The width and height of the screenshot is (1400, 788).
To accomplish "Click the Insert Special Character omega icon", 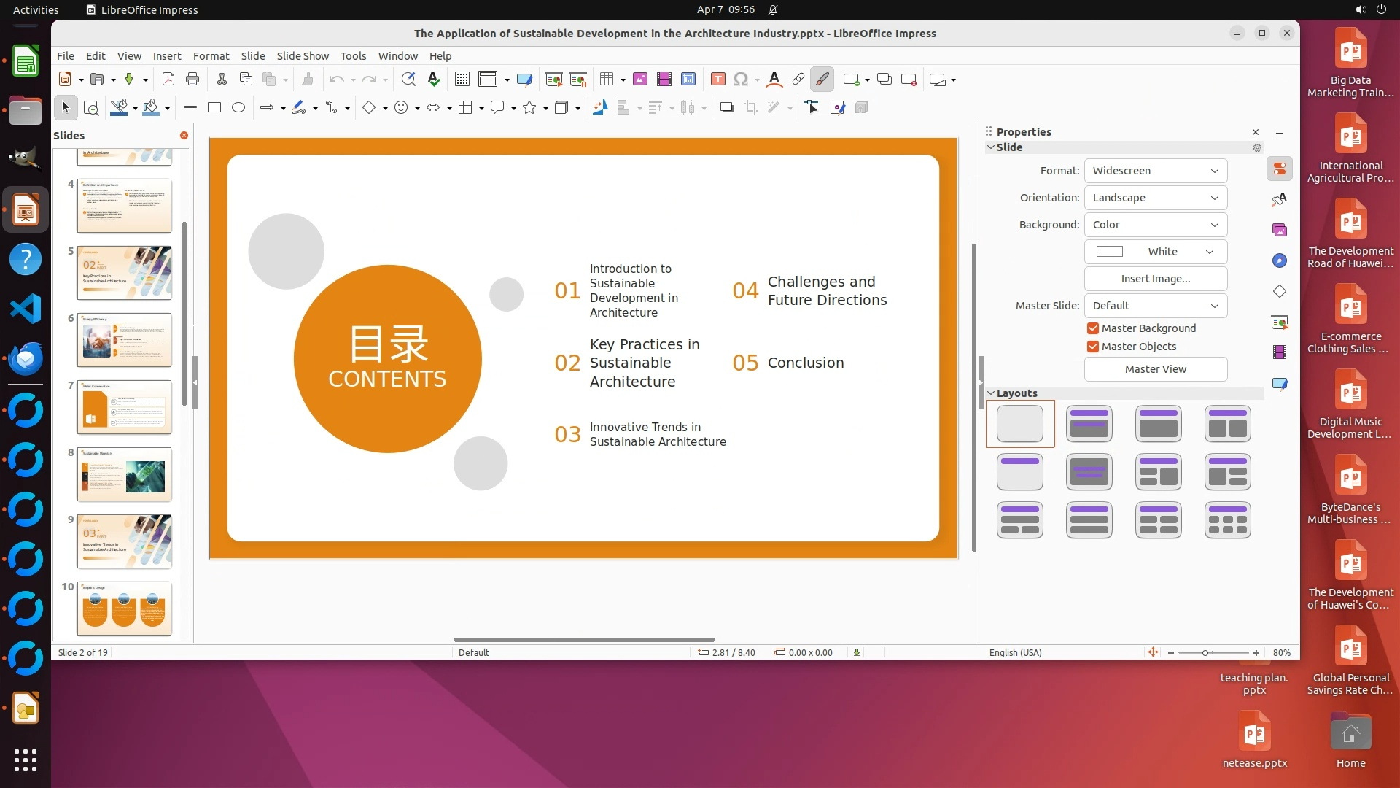I will (x=741, y=80).
